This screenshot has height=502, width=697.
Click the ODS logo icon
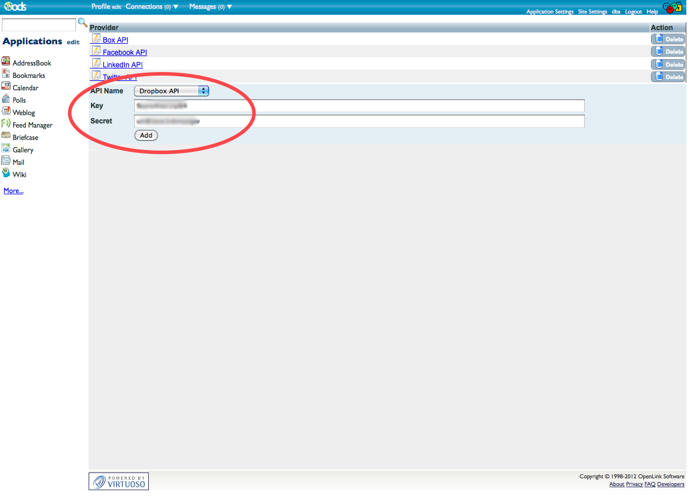click(x=15, y=7)
